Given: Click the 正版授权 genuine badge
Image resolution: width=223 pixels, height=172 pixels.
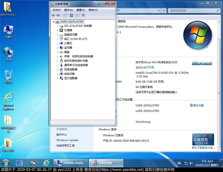Looking at the screenshot, I should pyautogui.click(x=203, y=139).
